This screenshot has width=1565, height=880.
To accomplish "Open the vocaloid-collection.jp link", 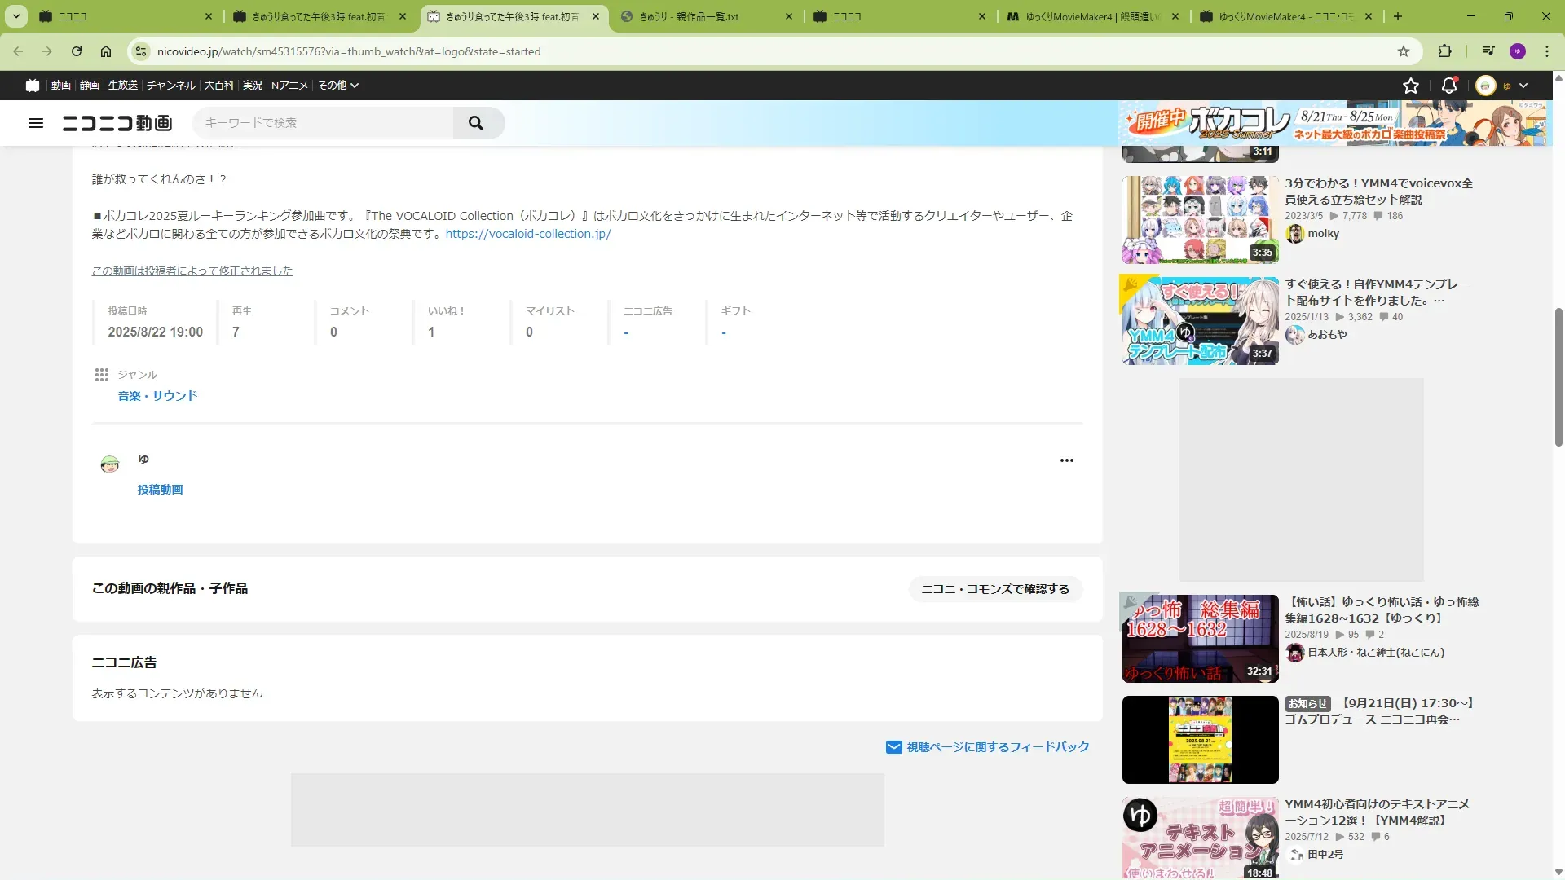I will [x=527, y=234].
